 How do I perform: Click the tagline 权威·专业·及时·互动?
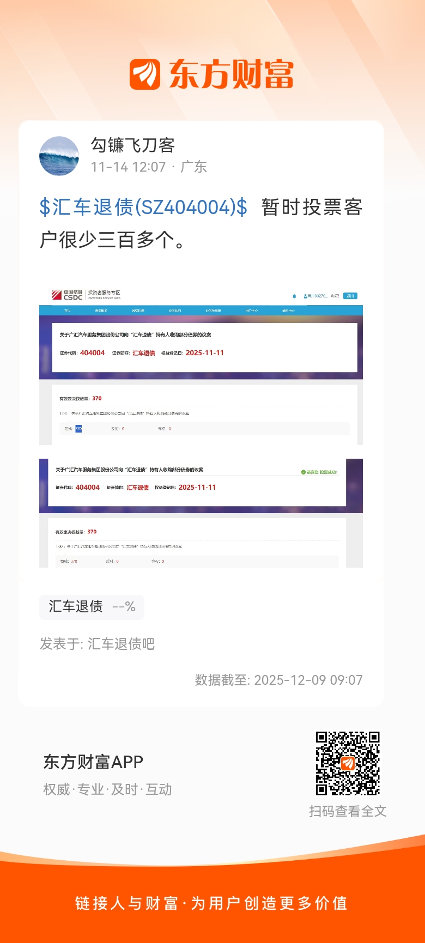[x=107, y=789]
